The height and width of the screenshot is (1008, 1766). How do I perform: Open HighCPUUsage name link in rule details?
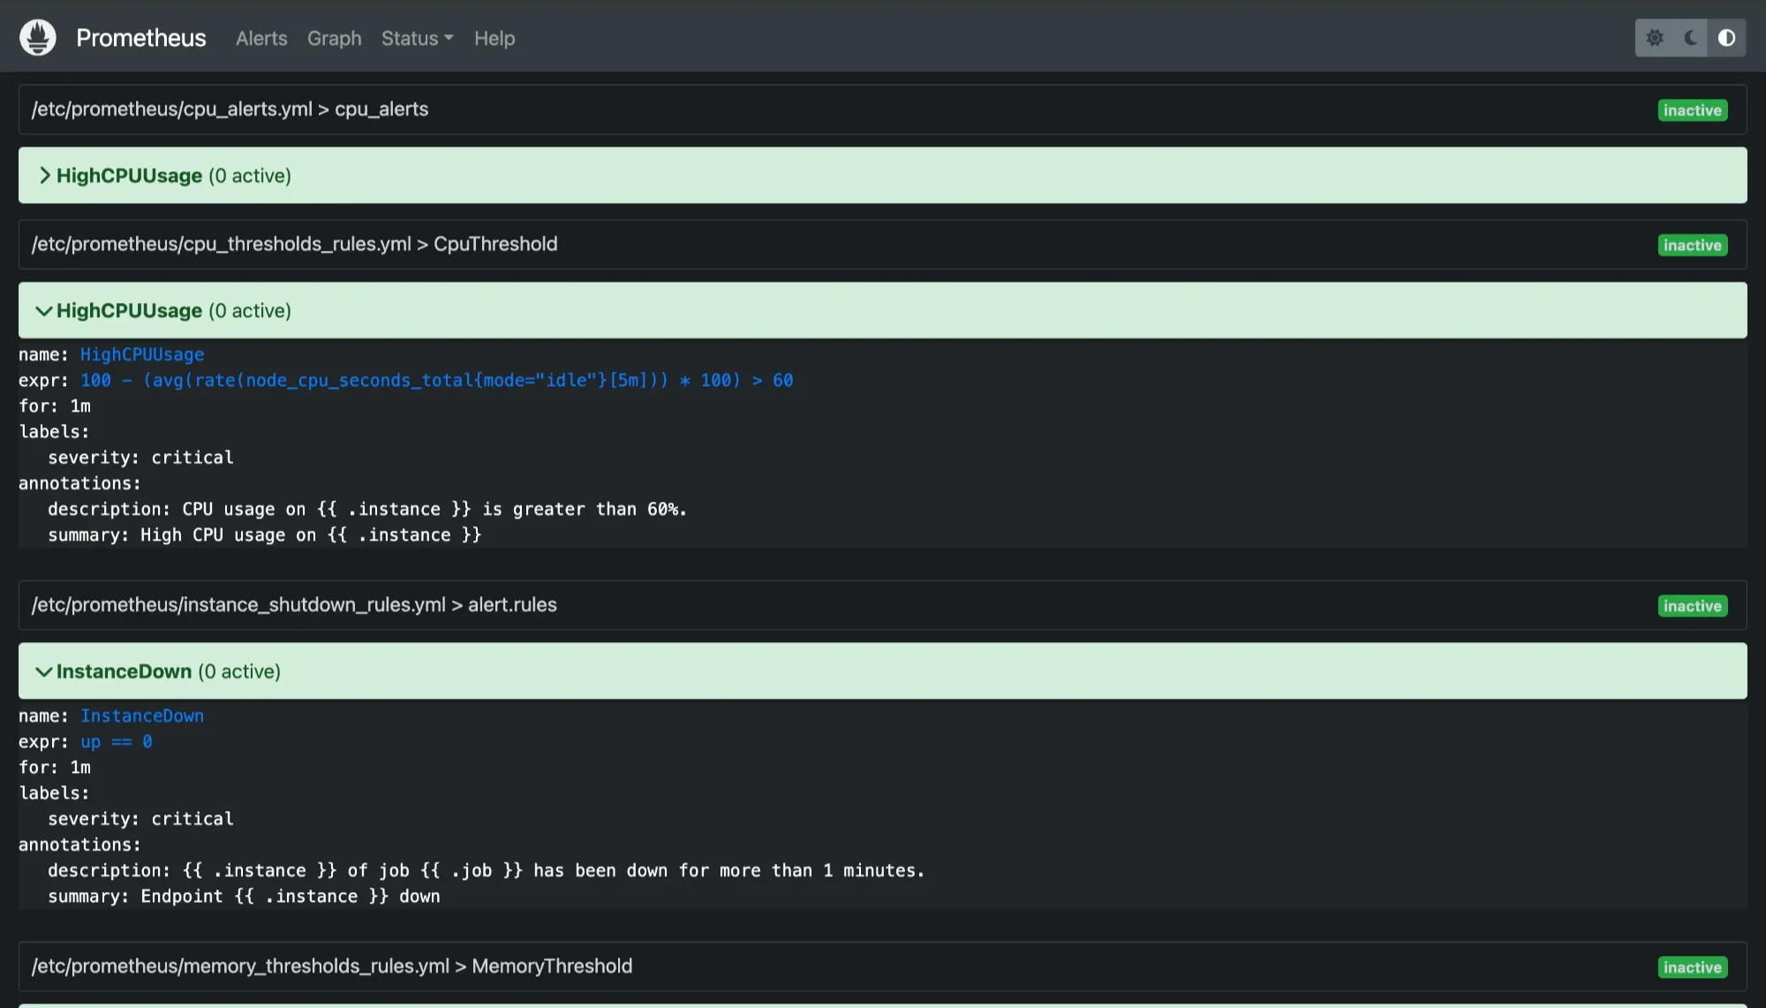pos(142,354)
